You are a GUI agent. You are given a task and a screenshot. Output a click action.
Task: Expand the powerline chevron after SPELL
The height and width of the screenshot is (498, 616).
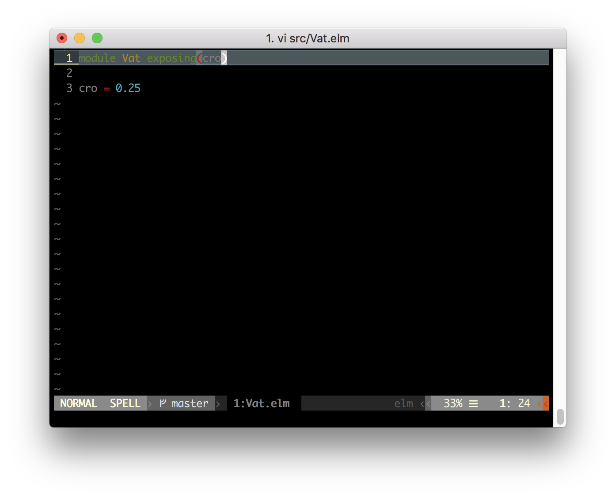tap(149, 403)
